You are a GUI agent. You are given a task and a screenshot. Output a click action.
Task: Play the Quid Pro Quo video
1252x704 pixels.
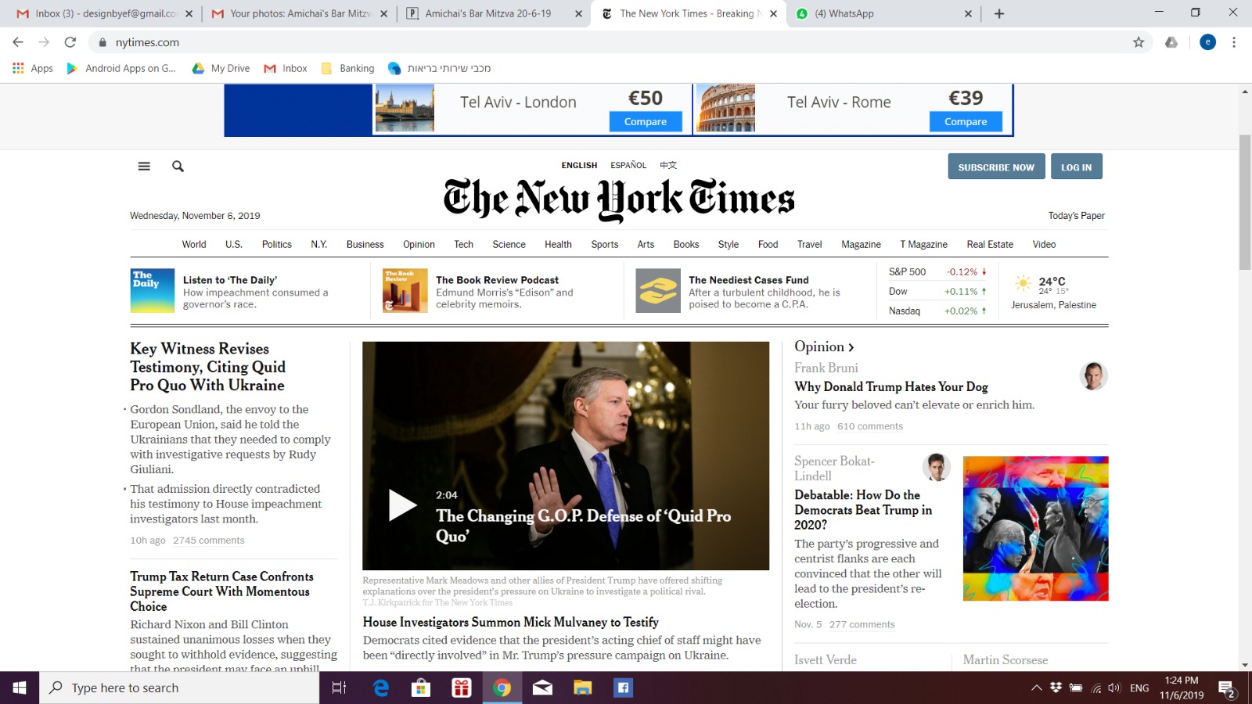tap(403, 505)
